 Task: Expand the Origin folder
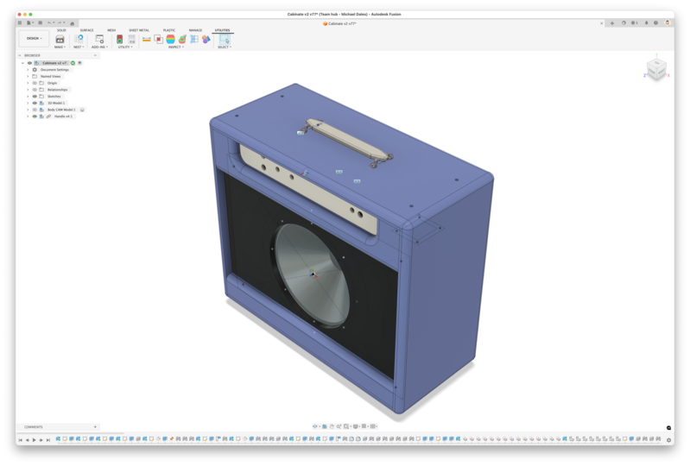(x=28, y=83)
